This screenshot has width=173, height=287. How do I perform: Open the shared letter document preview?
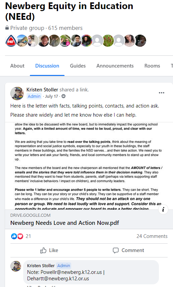89,166
